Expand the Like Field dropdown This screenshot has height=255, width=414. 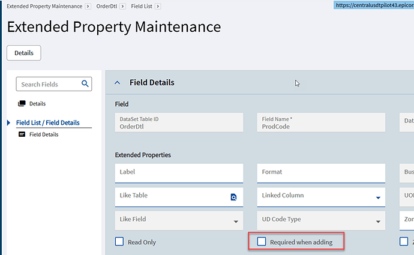(236, 221)
